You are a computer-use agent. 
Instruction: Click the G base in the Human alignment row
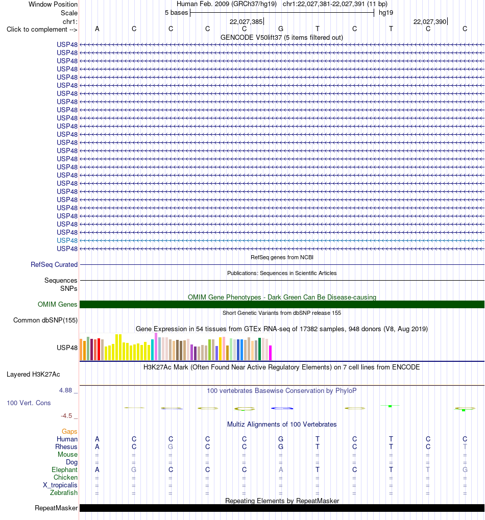coord(281,439)
